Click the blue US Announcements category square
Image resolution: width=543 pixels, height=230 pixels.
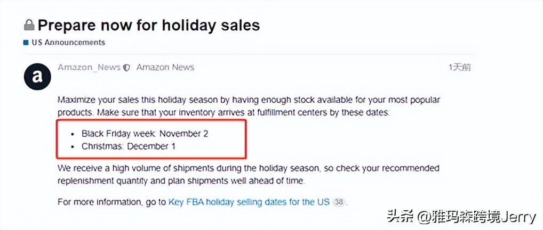click(x=26, y=43)
